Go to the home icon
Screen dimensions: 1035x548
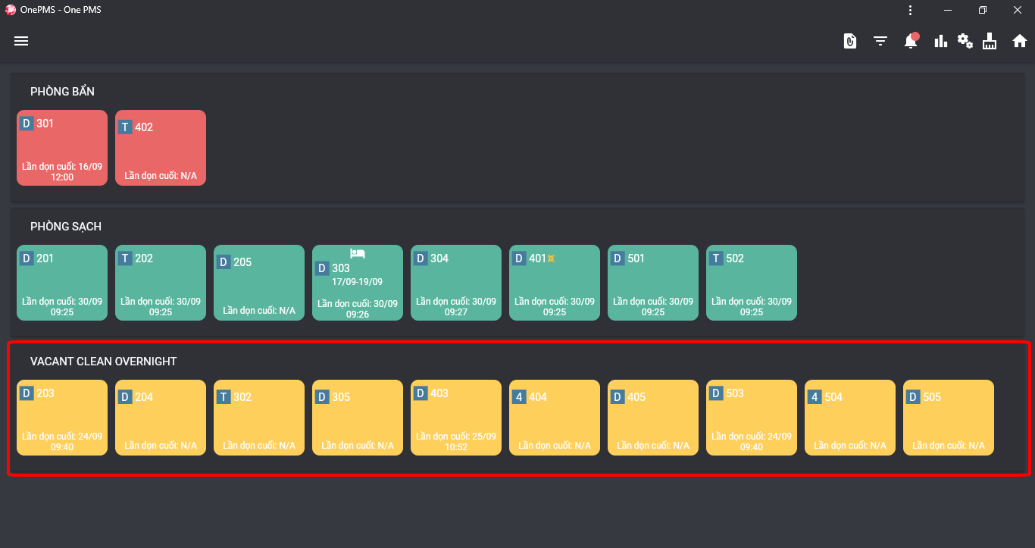[1020, 41]
